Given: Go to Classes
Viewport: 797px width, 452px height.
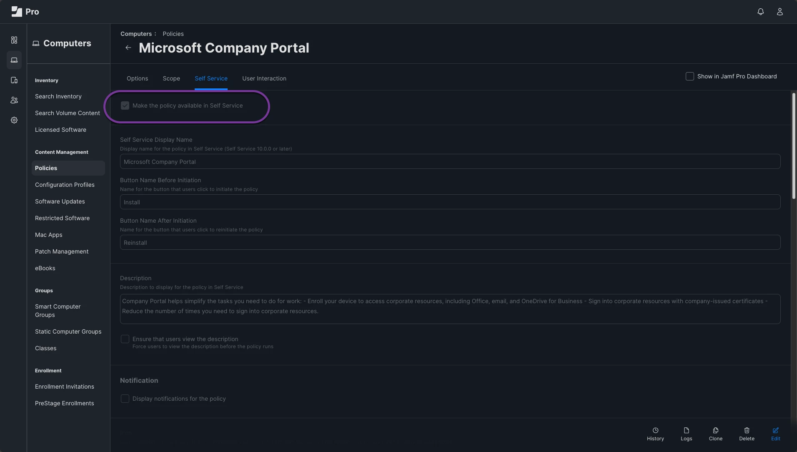Looking at the screenshot, I should click(46, 348).
